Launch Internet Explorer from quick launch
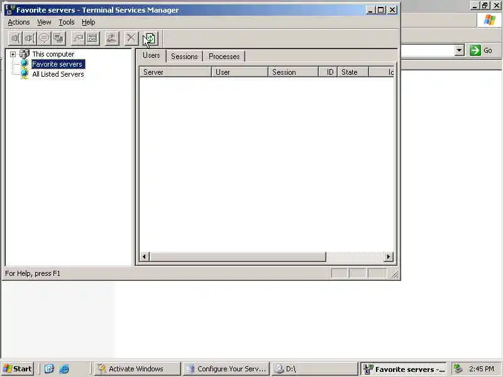This screenshot has height=377, width=503. pos(65,369)
